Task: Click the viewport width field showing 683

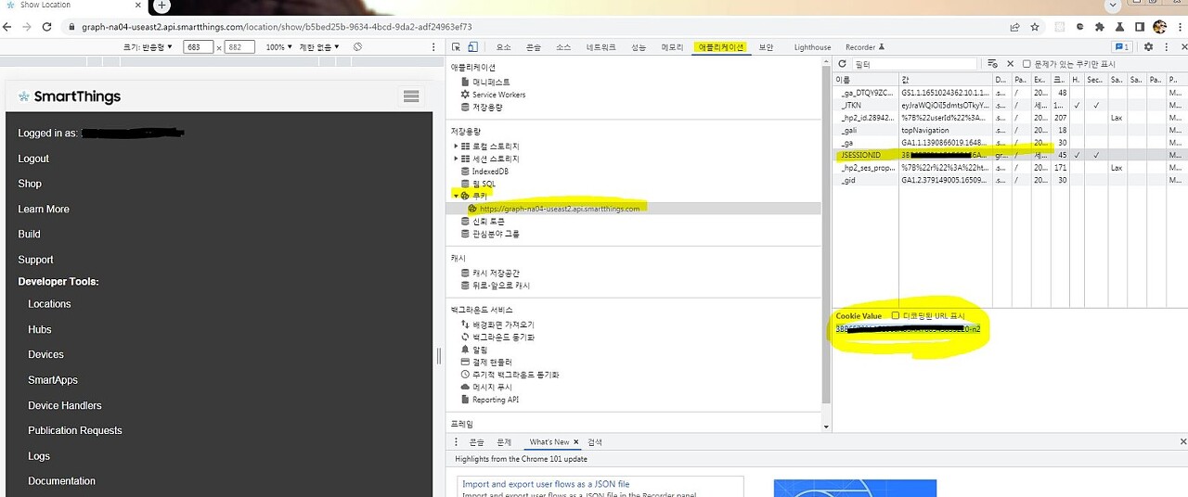Action: click(x=198, y=47)
